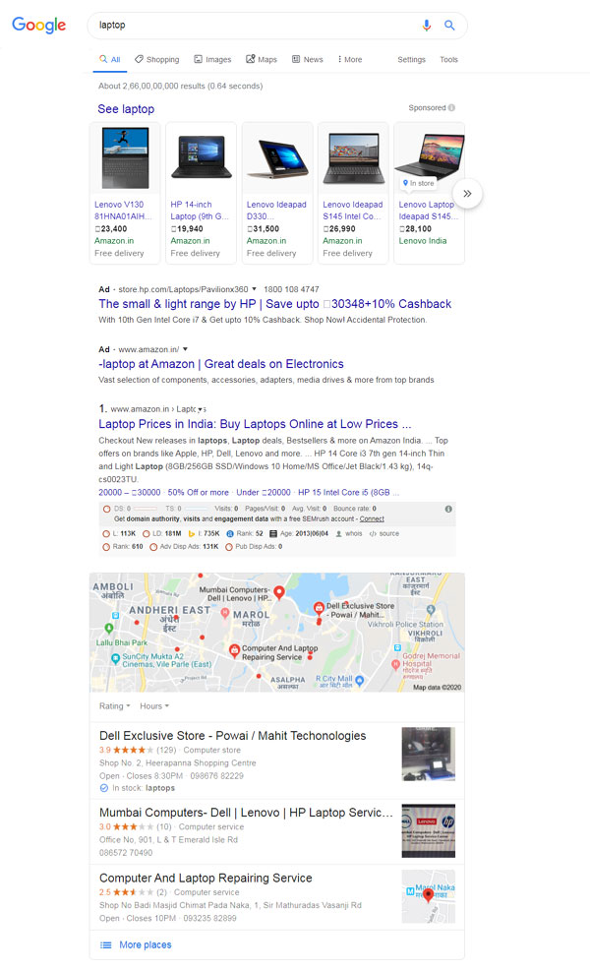590x972 pixels.
Task: Open 50% Off or more sitelink
Action: 198,492
